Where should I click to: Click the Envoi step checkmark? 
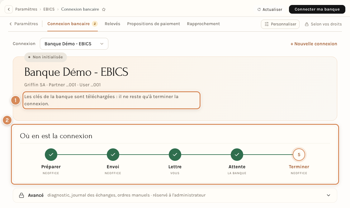pyautogui.click(x=113, y=155)
